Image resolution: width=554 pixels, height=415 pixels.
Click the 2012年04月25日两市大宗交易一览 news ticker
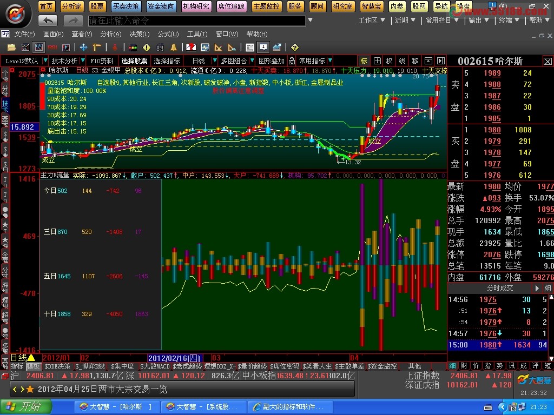102,389
